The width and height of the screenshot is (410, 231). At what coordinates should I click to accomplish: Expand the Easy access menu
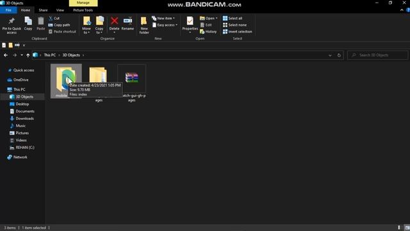coord(165,25)
